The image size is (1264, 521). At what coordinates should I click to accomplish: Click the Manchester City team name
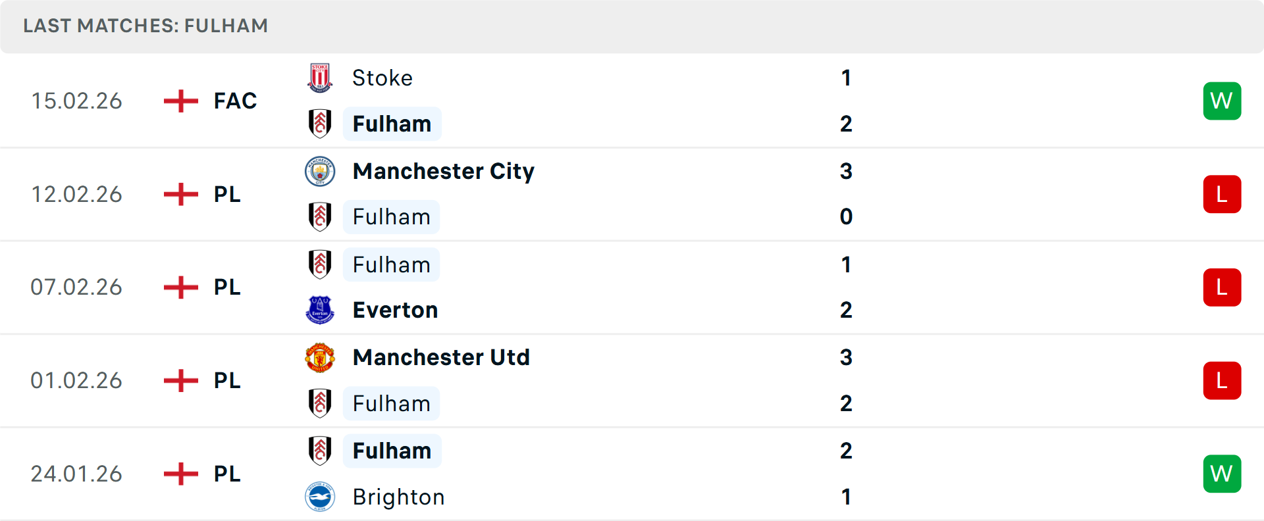443,171
